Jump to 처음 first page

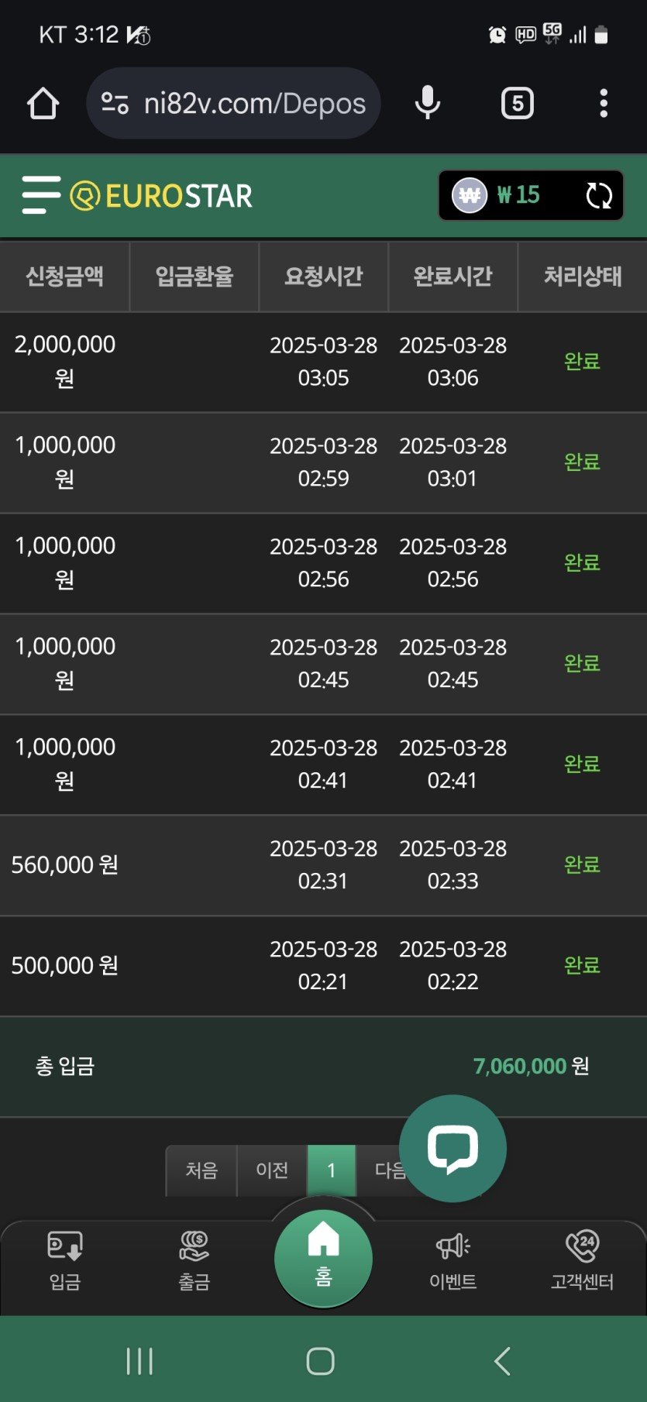pyautogui.click(x=201, y=1170)
